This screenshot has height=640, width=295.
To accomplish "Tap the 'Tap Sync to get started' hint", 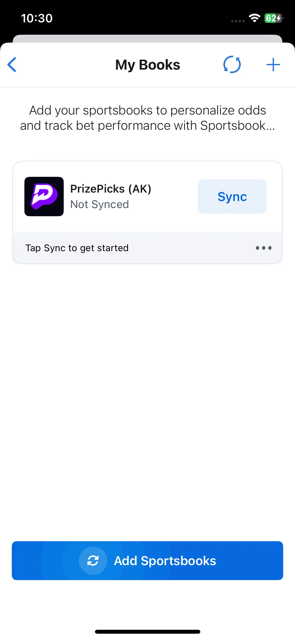I will click(77, 248).
